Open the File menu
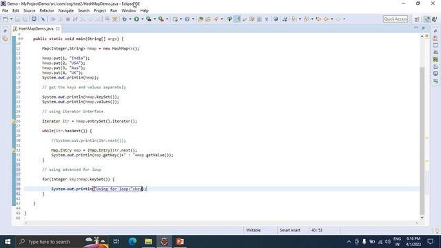The height and width of the screenshot is (248, 441). [x=5, y=11]
